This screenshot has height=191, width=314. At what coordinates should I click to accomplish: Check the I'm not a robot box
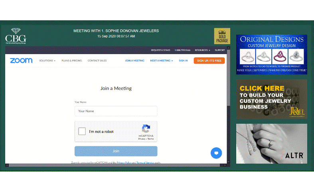(x=82, y=131)
